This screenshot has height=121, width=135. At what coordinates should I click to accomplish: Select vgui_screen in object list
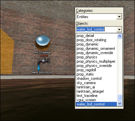pos(96,100)
